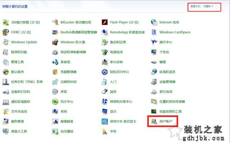
Task: Open the 鼠标 mouse icon
Action: [105, 92]
